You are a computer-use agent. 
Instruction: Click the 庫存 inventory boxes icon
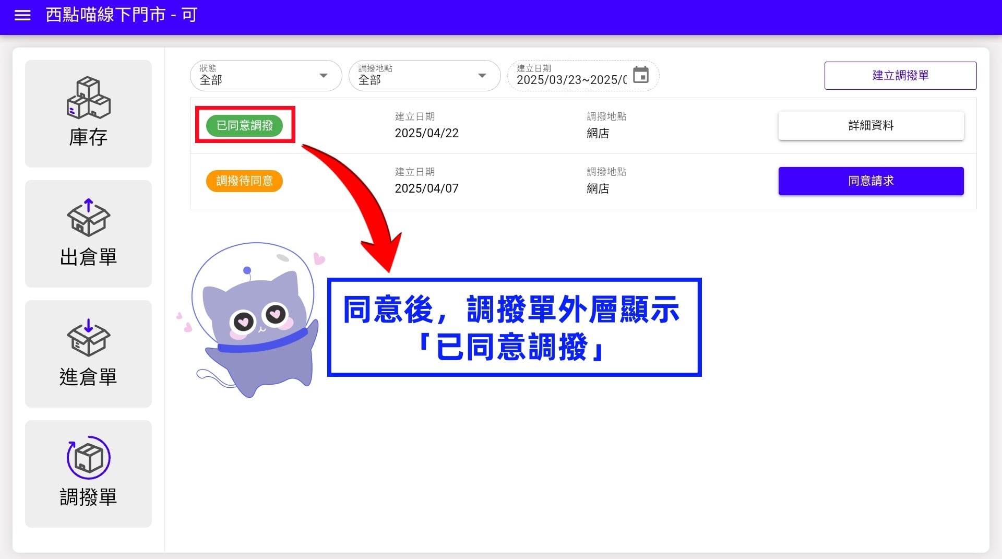coord(88,98)
